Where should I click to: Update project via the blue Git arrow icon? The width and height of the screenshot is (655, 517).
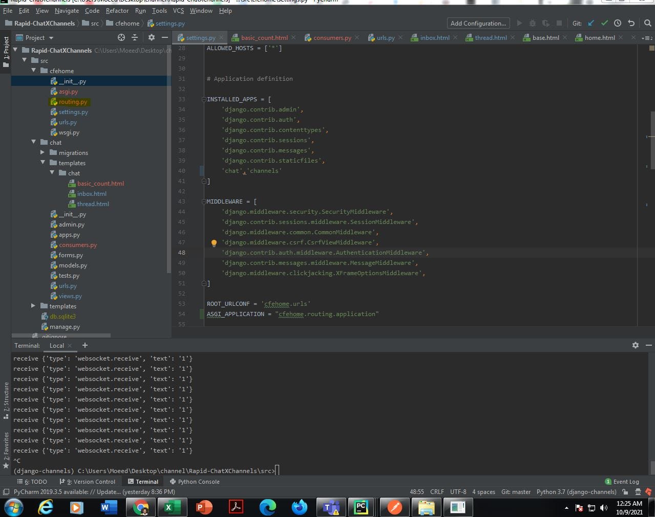coord(590,23)
